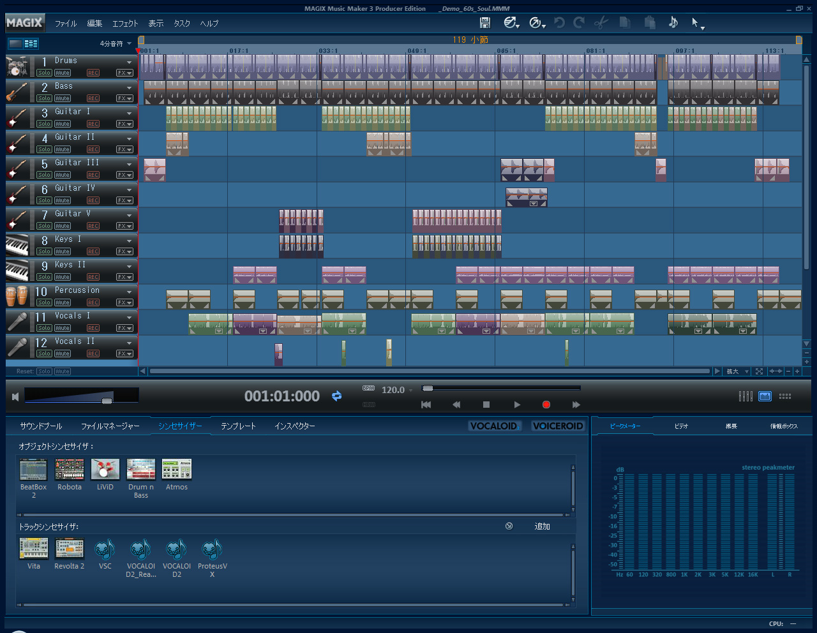Open the mixer faders icon
Viewport: 817px width, 633px height.
click(746, 396)
